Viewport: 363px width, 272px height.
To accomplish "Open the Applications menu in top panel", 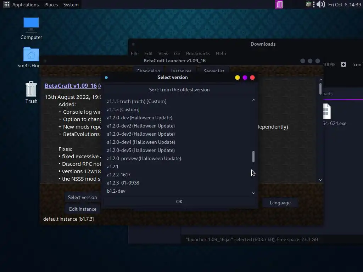I will click(x=26, y=5).
